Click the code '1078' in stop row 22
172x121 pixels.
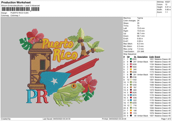152,113
